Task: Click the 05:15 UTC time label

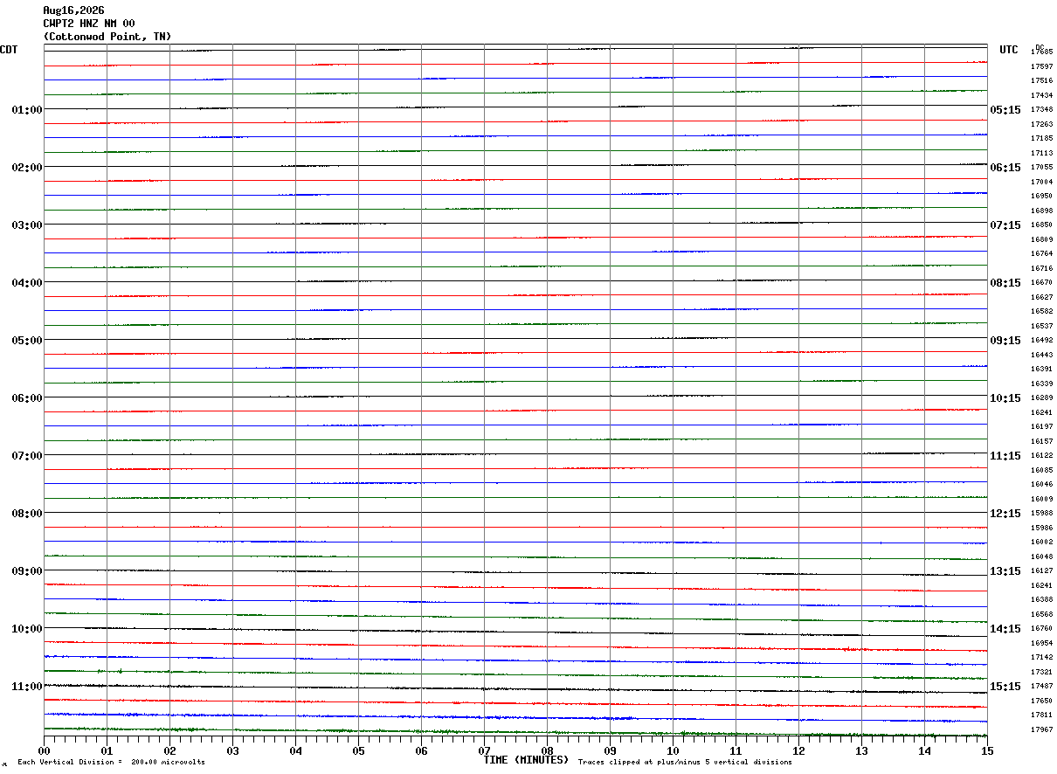Action: [1005, 109]
